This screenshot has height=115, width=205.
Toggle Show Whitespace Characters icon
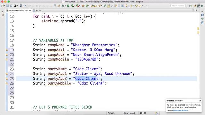click(122, 6)
